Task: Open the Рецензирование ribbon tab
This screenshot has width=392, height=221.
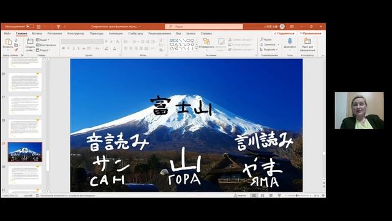Action: tap(159, 33)
